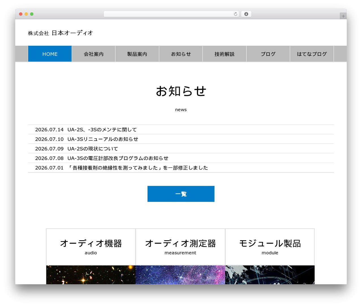
Task: Open the モジュール製品 module card
Action: (270, 247)
